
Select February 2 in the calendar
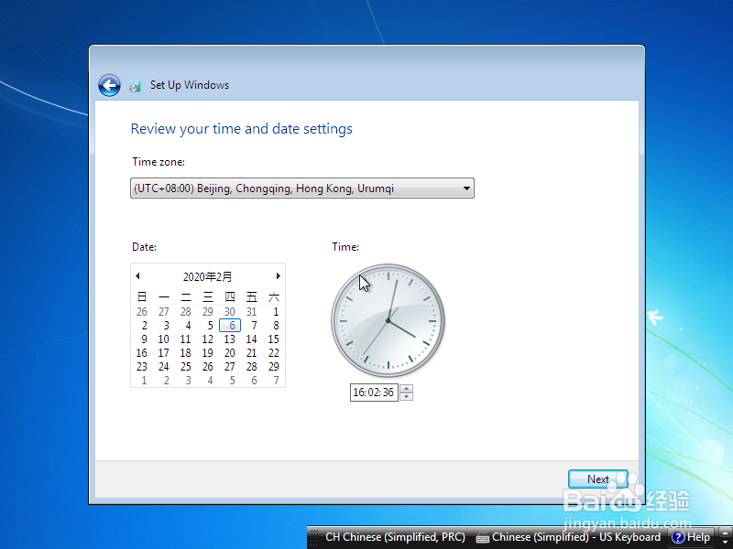tap(144, 326)
